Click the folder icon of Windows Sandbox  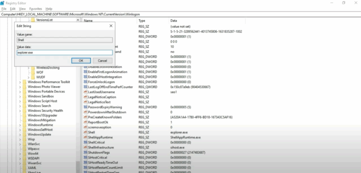(24, 96)
